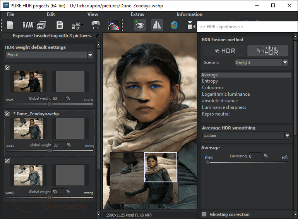Click the left panel vertical scrollbar

98,109
